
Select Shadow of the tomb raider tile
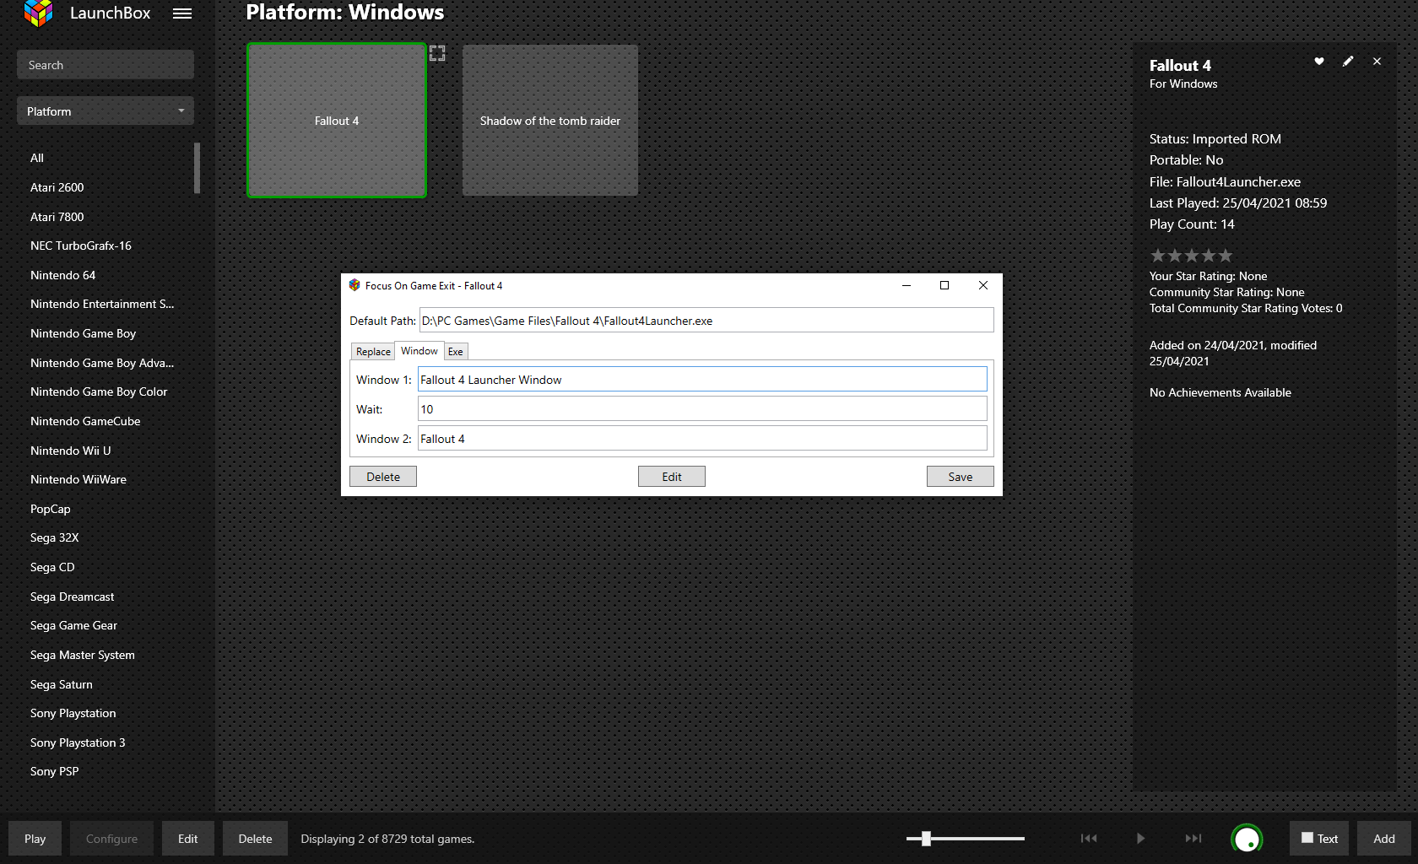pos(550,121)
